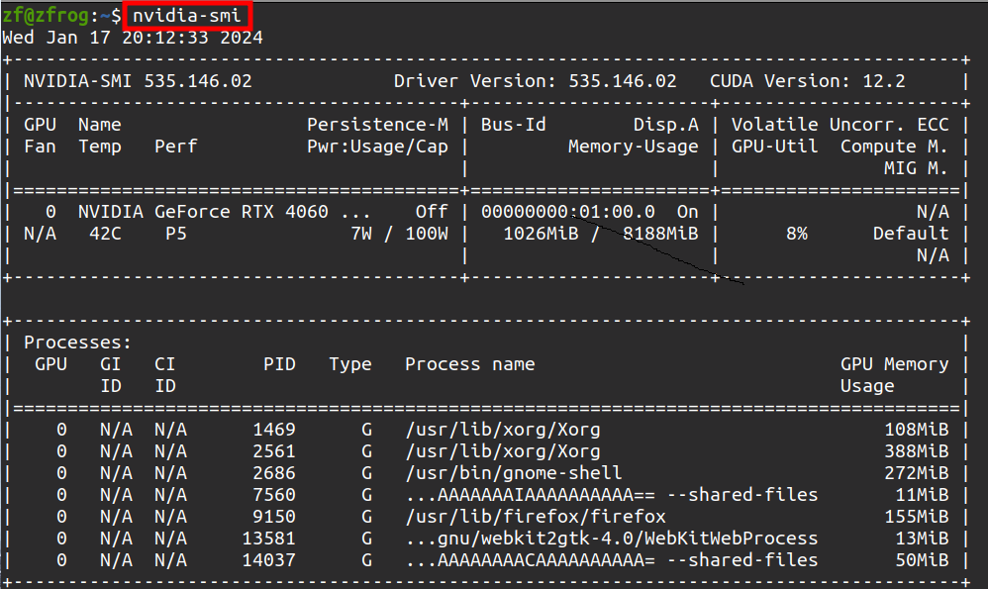Click the 7W / 100W power usage
Screen dimensions: 988x589
pos(399,234)
